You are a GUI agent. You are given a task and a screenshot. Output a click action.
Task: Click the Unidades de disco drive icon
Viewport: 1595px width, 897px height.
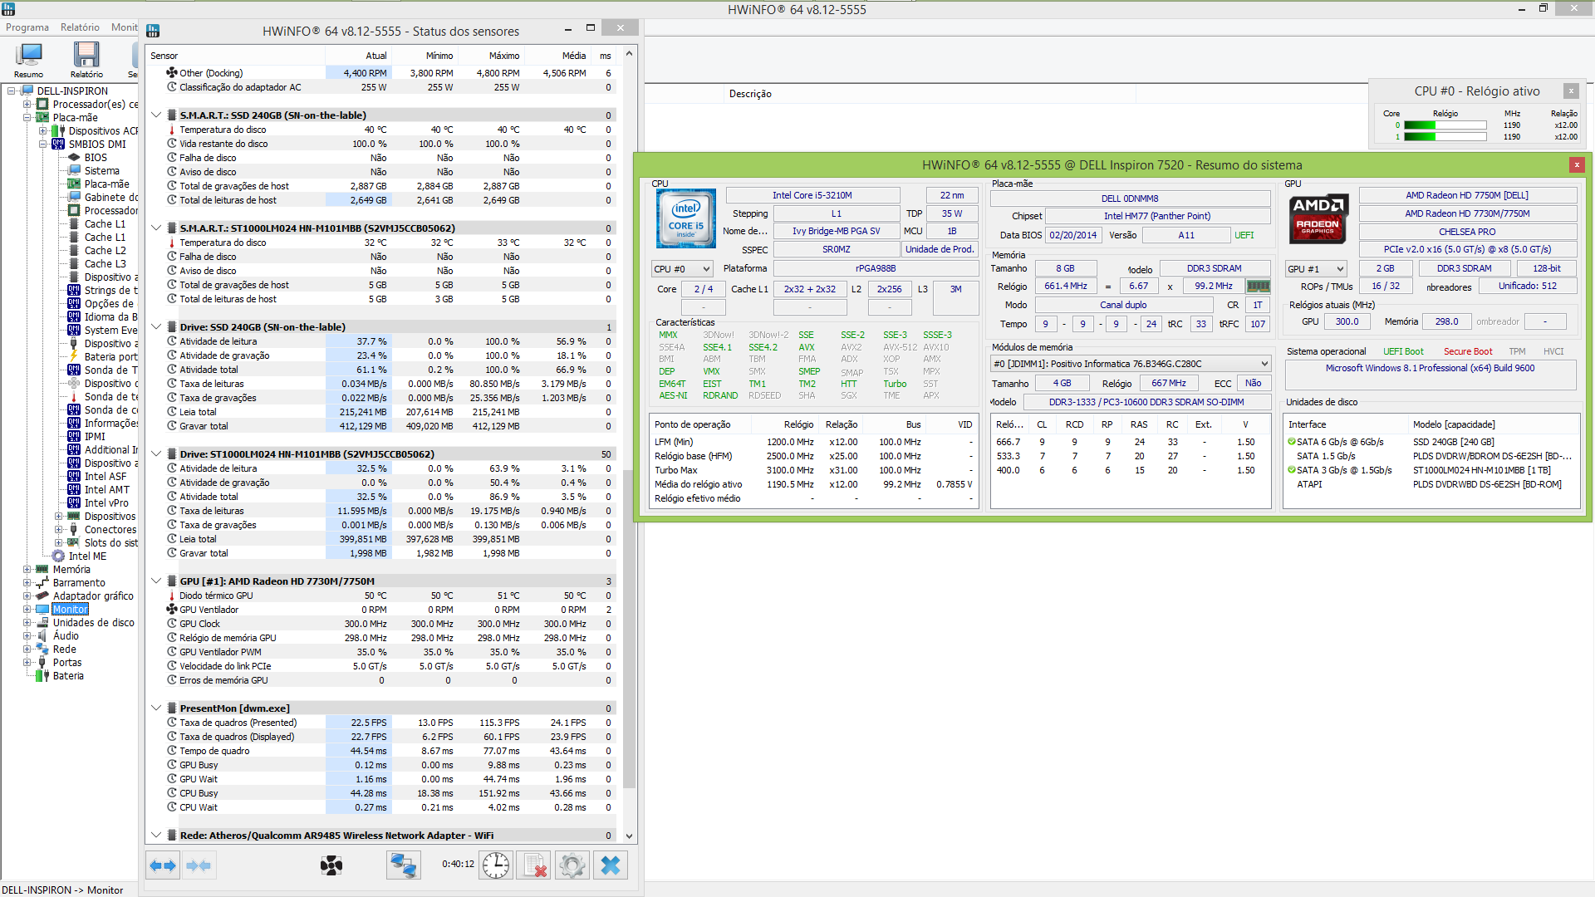click(x=42, y=622)
